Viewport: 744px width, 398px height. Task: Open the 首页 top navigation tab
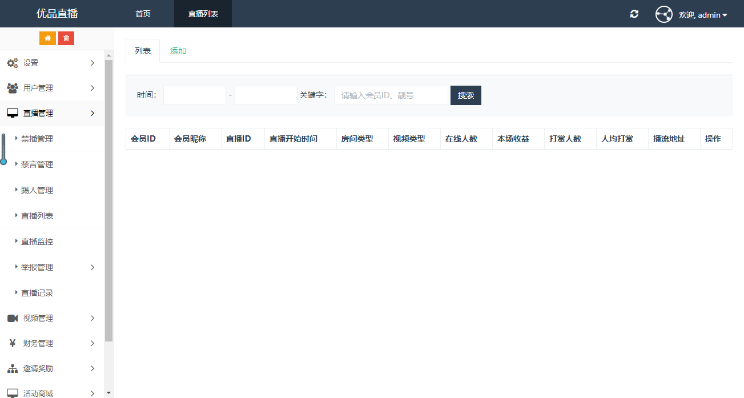pos(143,14)
